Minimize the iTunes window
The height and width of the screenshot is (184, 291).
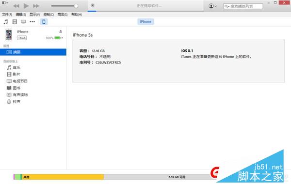click(x=269, y=3)
